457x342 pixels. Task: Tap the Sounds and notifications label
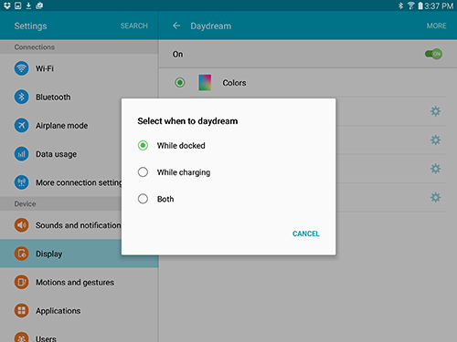[79, 225]
